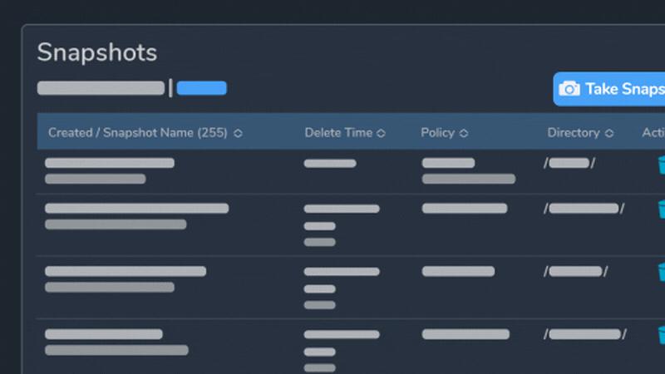The width and height of the screenshot is (665, 374).
Task: Toggle sort arrows next to Directory
Action: coord(609,133)
